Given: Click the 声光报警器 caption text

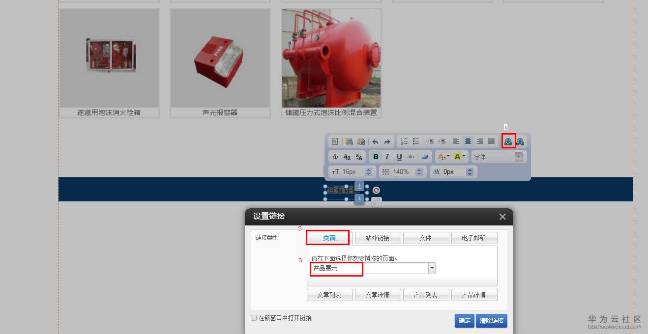Looking at the screenshot, I should point(220,112).
